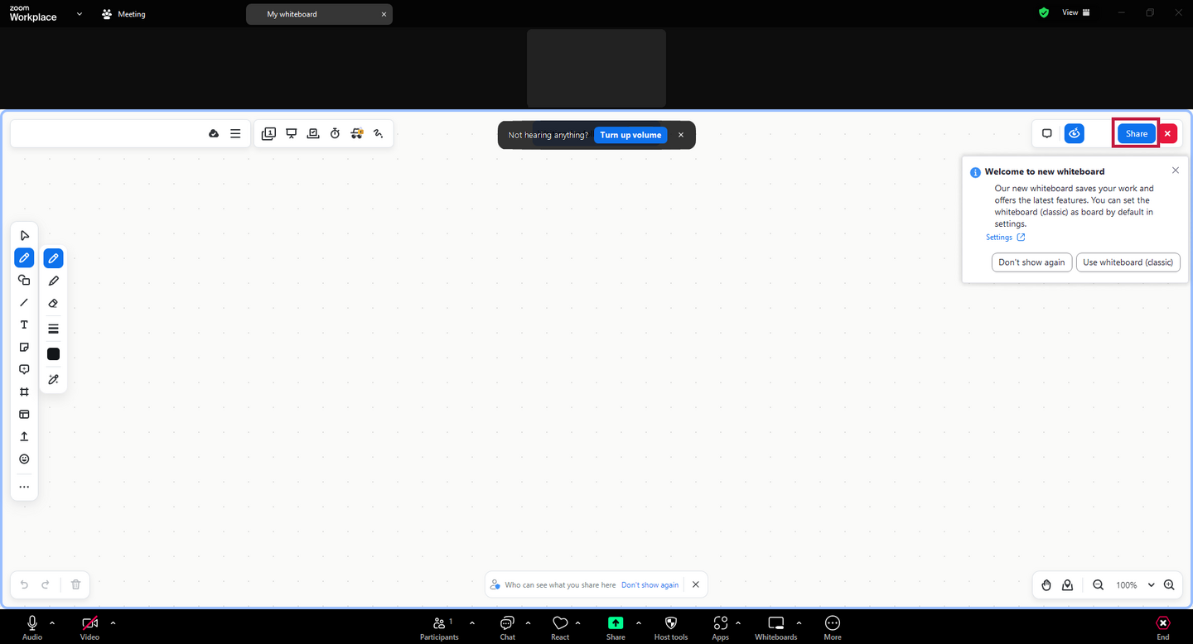This screenshot has width=1193, height=644.
Task: Click the cloud saved status icon
Action: coord(214,133)
